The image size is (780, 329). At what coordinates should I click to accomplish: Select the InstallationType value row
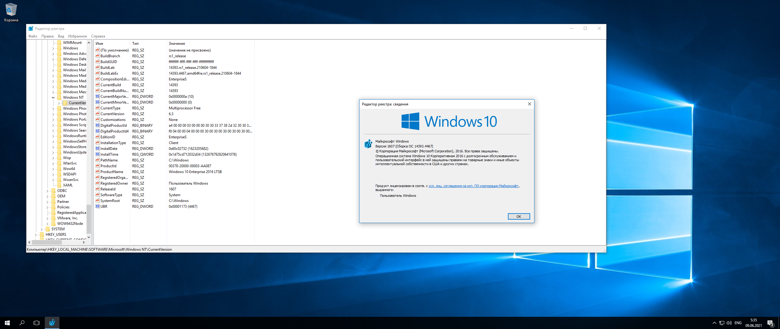174,143
